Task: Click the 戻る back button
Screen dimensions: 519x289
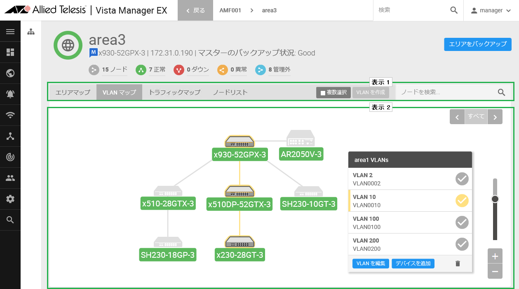Action: tap(195, 10)
